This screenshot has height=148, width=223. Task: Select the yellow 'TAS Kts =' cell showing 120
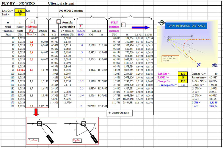[x=183, y=74]
